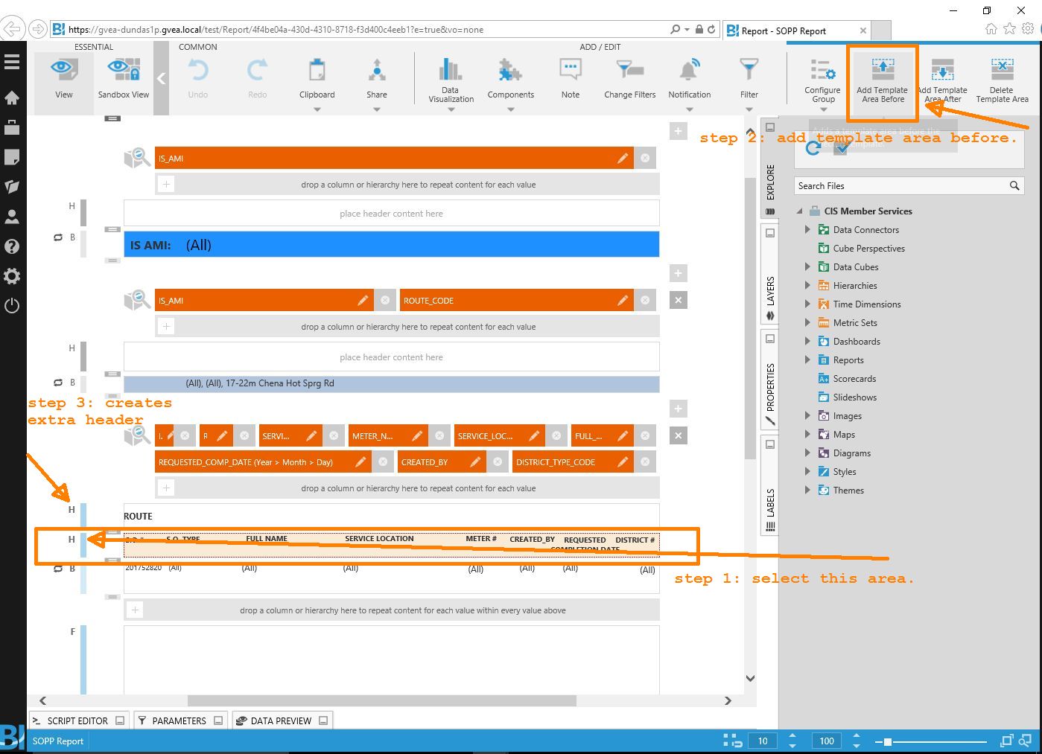
Task: Delete the ROUTE_CODE group with X
Action: [x=678, y=301]
